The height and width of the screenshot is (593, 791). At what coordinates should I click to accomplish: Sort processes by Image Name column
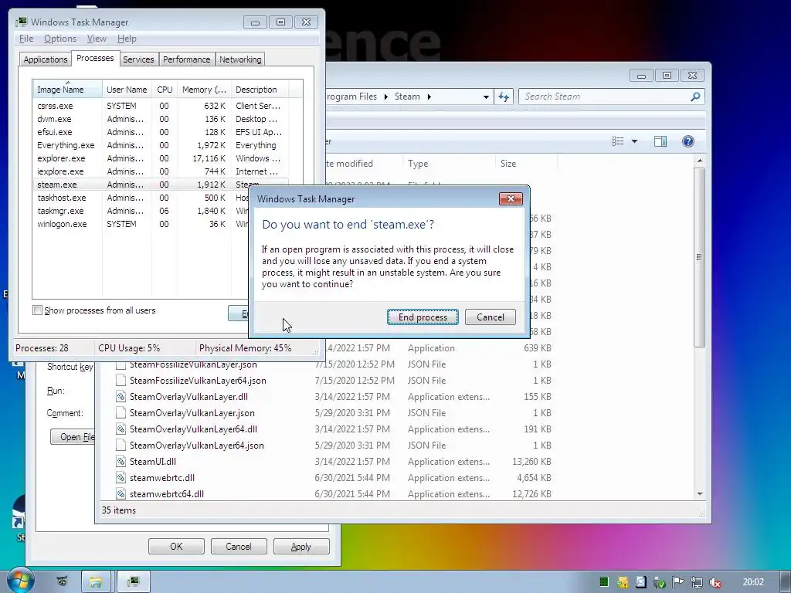pyautogui.click(x=67, y=90)
